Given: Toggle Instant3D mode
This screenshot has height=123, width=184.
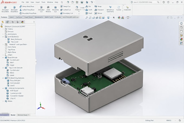Looking at the screenshot, I should pos(127,8).
